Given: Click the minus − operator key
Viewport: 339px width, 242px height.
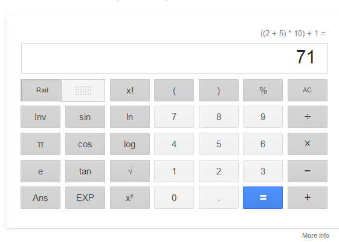Looking at the screenshot, I should pyautogui.click(x=308, y=171).
